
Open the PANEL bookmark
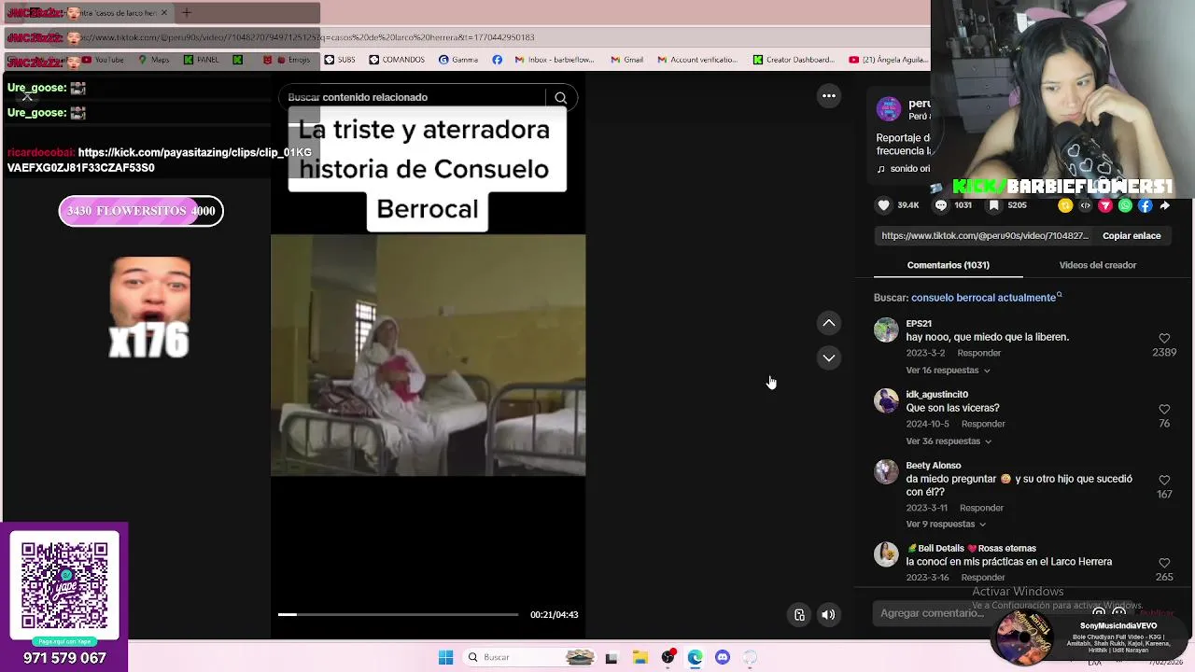[x=202, y=60]
